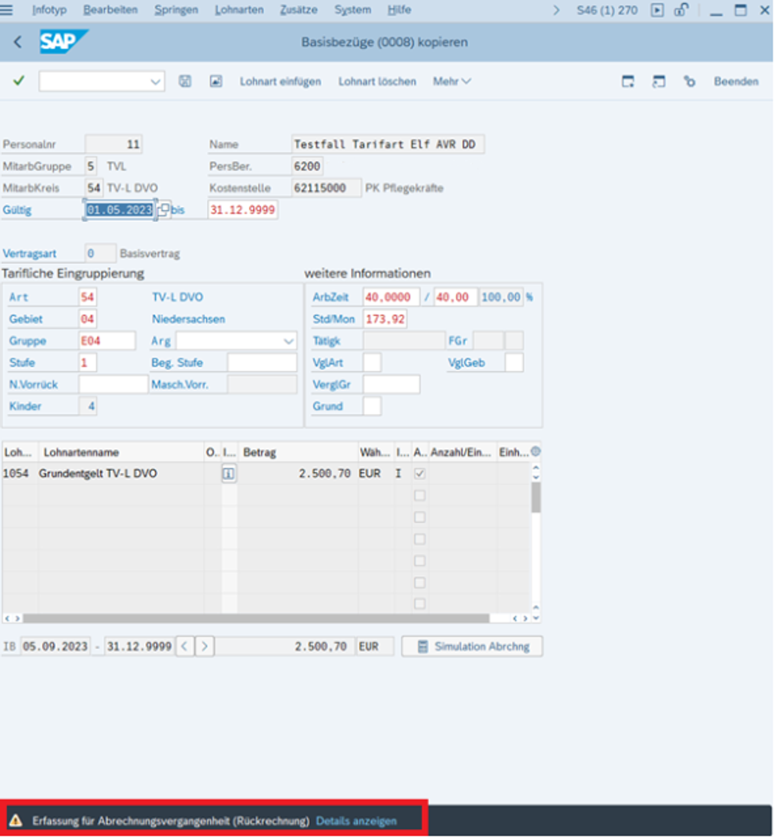
Task: Click the bis date field 31.12.9999
Action: (243, 209)
